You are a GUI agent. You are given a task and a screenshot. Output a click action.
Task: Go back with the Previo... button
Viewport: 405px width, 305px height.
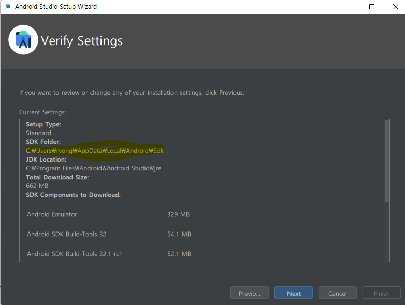(x=250, y=293)
